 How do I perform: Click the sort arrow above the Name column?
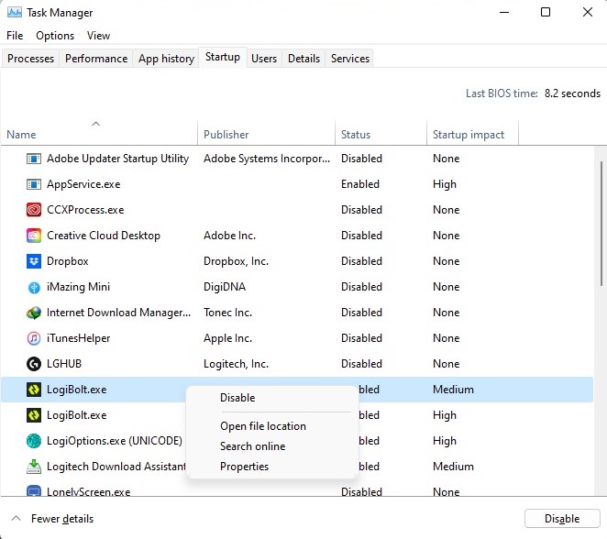pyautogui.click(x=95, y=124)
